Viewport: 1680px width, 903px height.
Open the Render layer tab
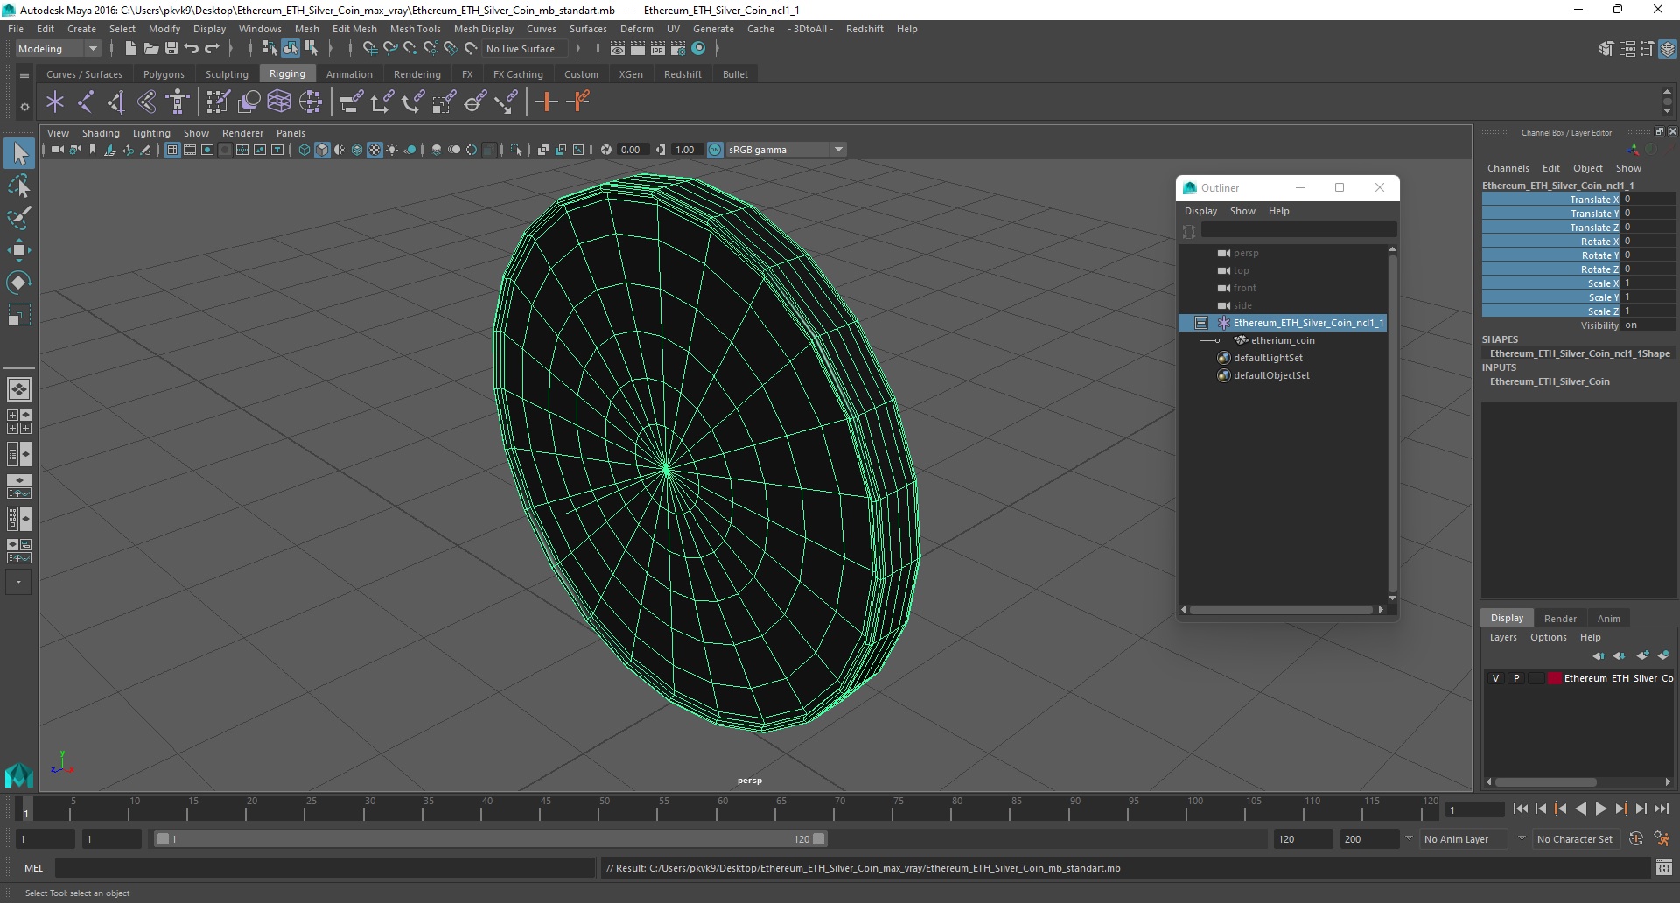tap(1559, 618)
